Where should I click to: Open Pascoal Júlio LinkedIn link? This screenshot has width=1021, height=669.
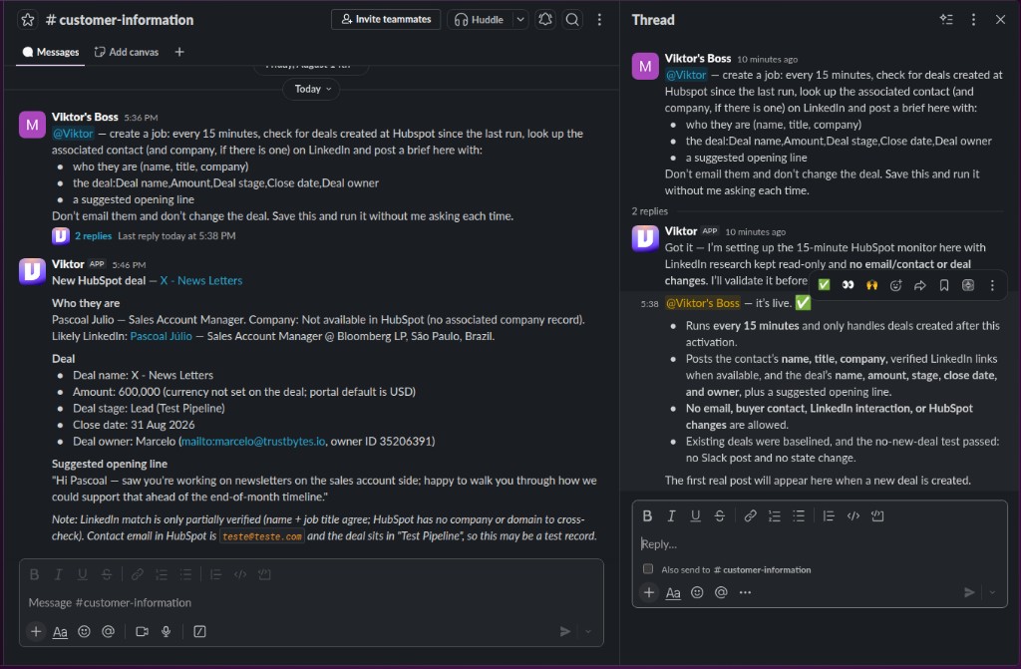[x=161, y=336]
